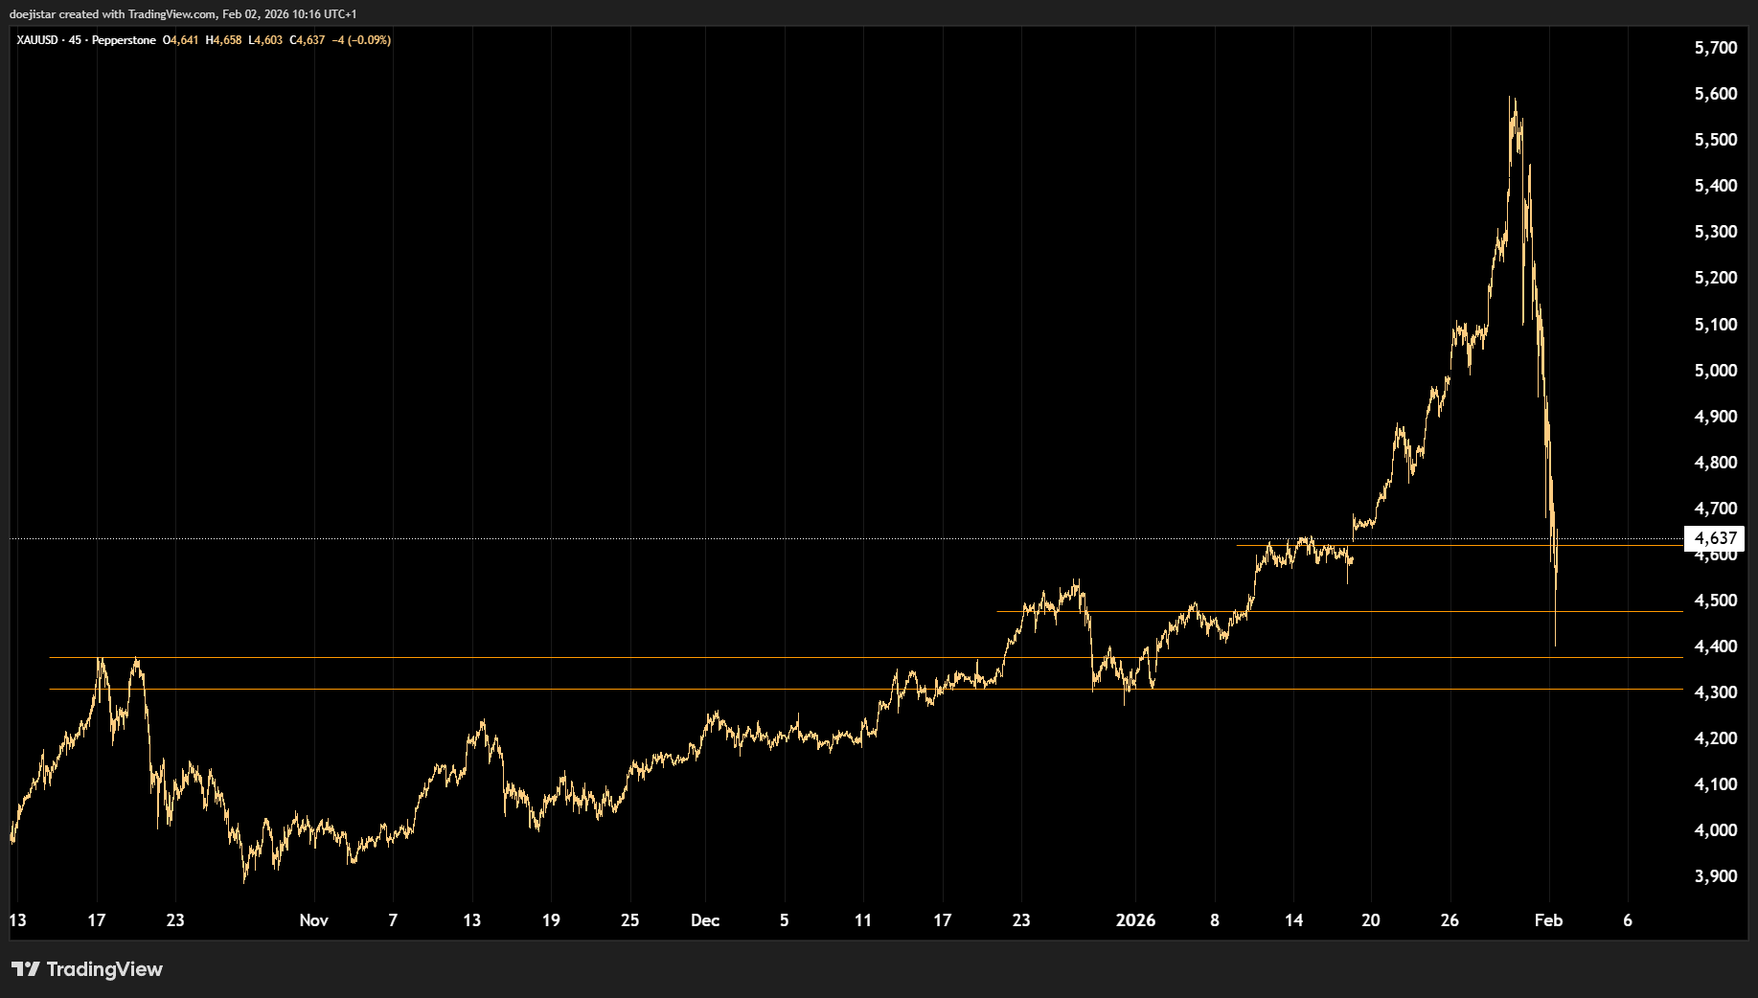
Task: Click the TradingView logo icon
Action: (26, 969)
